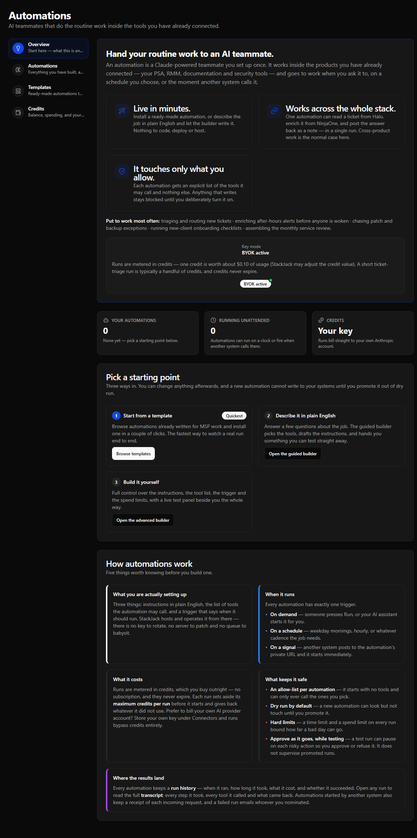Click the step 3 badge for Build it yourself
The width and height of the screenshot is (417, 838).
point(116,482)
